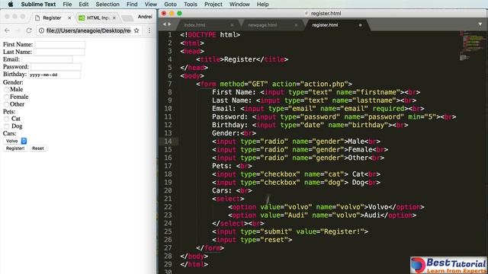Viewport: 488px width, 274px height.
Task: Click the First Name text field
Action: 59,44
